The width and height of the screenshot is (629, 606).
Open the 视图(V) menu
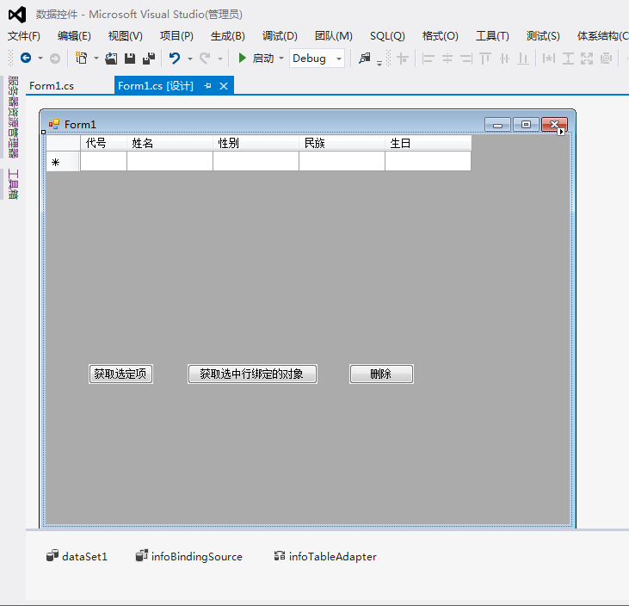125,36
